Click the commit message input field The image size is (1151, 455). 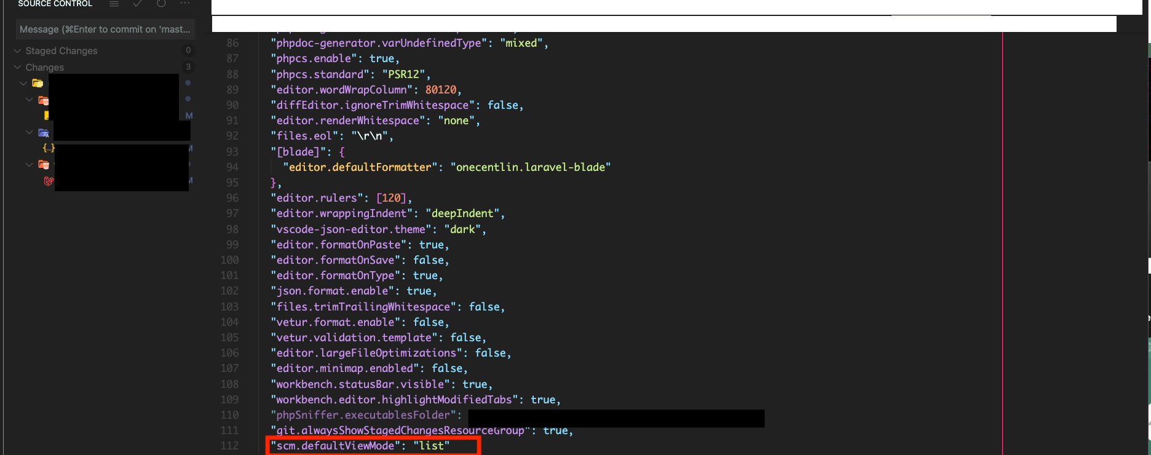pos(105,29)
